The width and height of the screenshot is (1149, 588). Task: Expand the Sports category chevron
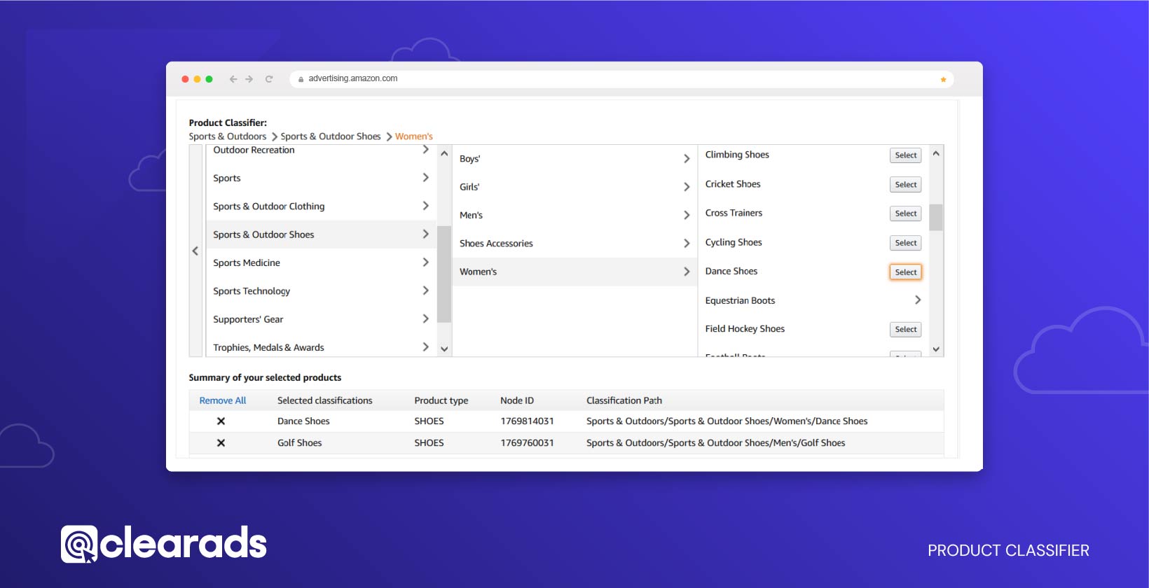point(425,178)
